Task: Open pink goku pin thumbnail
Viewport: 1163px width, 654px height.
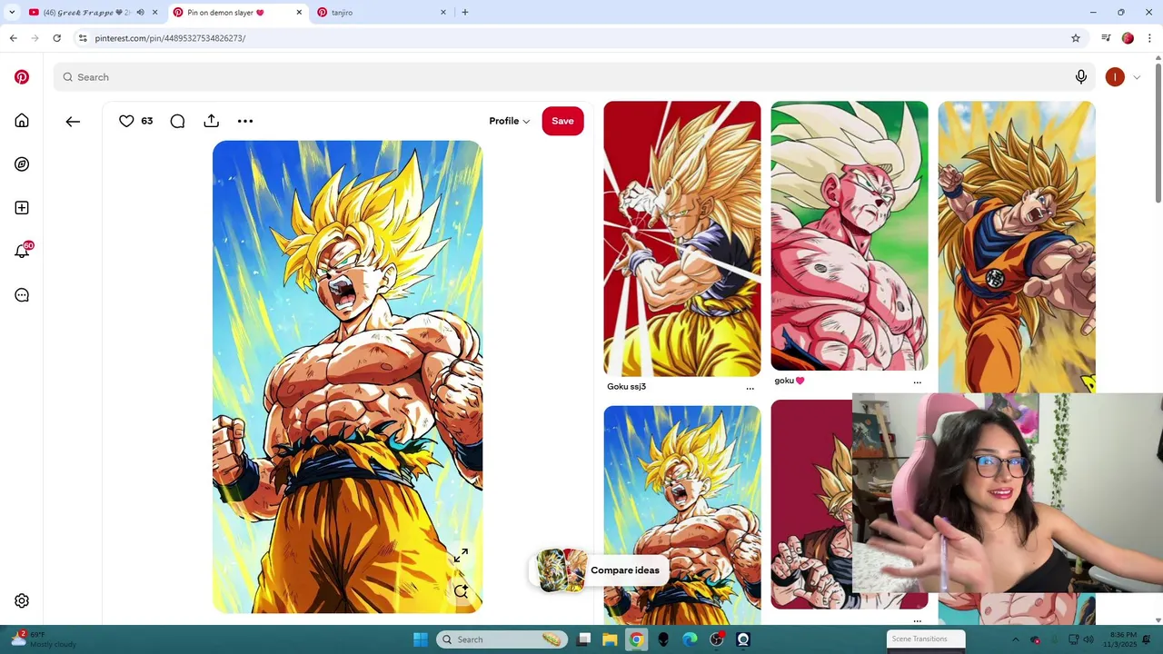Action: pos(850,235)
